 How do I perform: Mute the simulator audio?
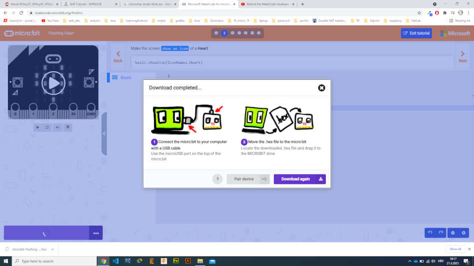coord(57,128)
